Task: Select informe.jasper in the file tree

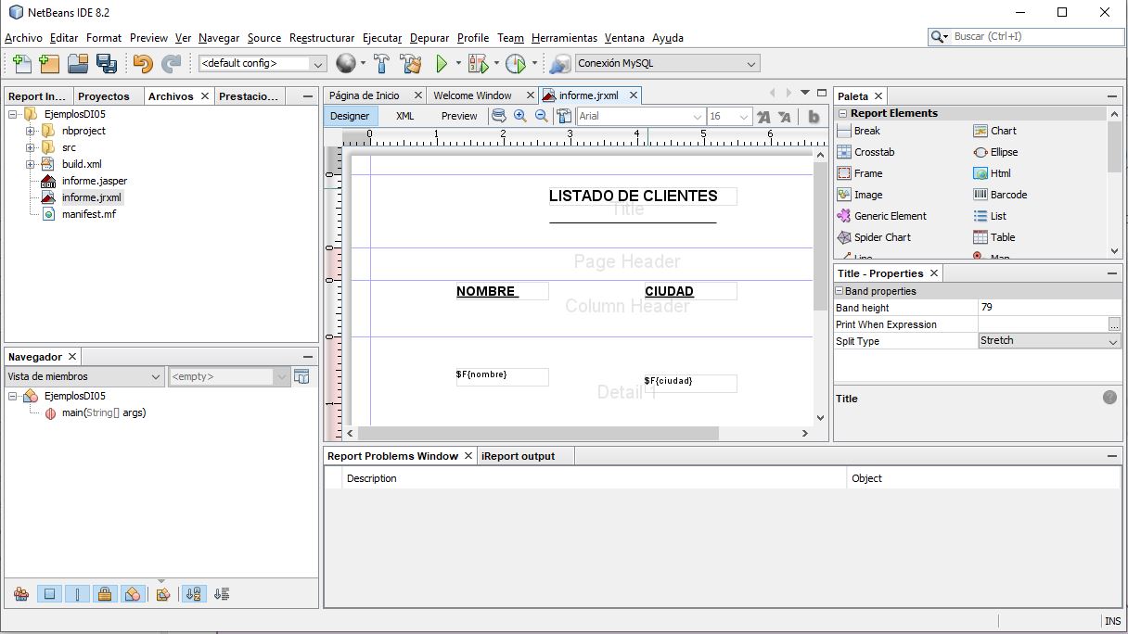Action: pyautogui.click(x=95, y=181)
